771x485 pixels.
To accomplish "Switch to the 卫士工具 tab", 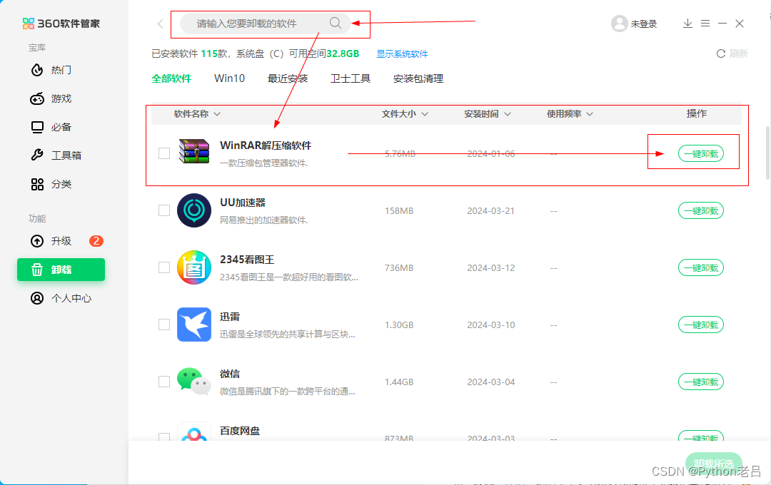I will [350, 78].
